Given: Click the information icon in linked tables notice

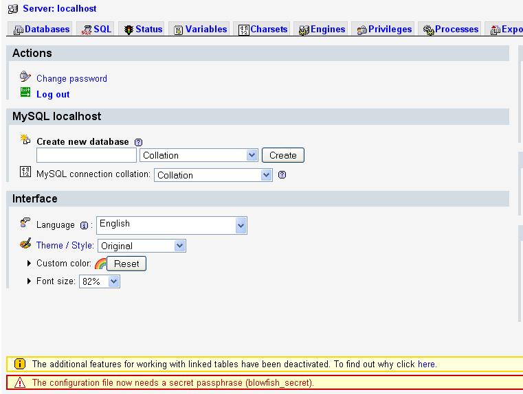Looking at the screenshot, I should [x=20, y=364].
